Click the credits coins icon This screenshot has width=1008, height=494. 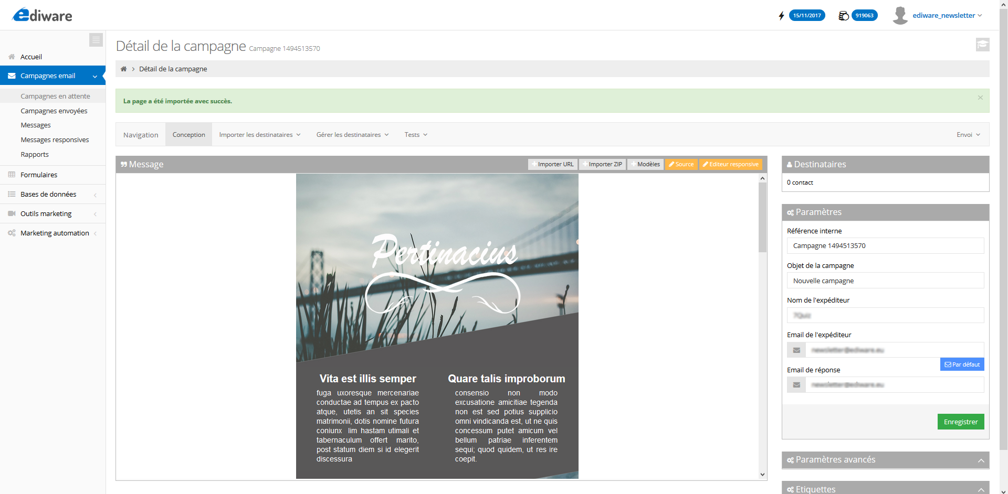(x=844, y=16)
